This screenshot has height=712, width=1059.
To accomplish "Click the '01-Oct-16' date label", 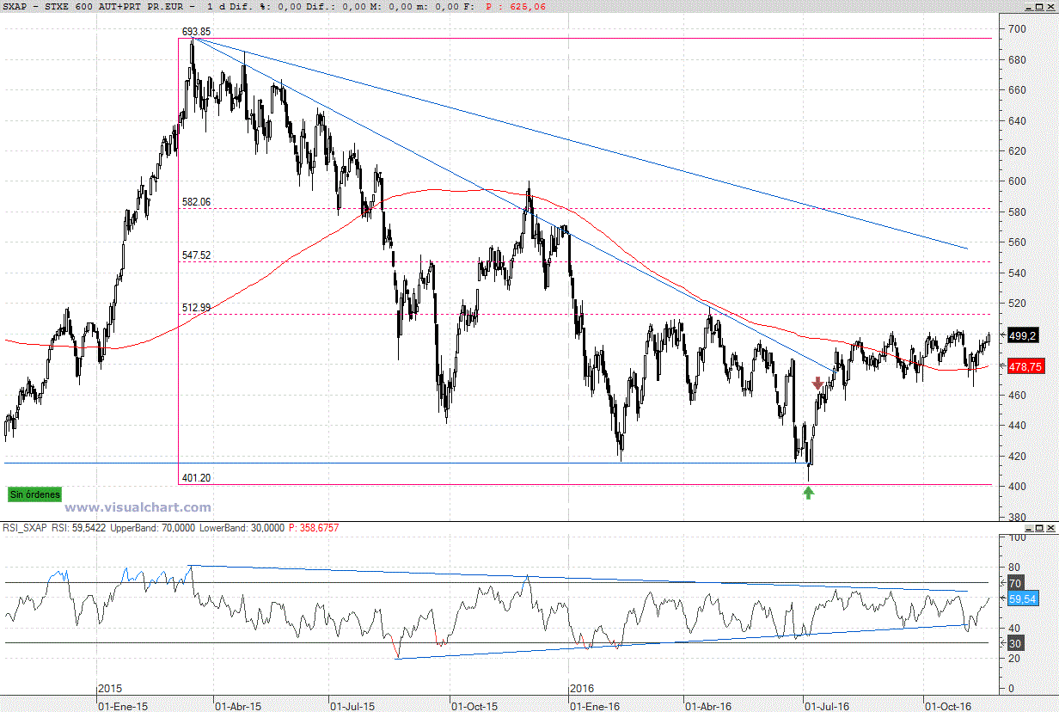I will tap(948, 706).
